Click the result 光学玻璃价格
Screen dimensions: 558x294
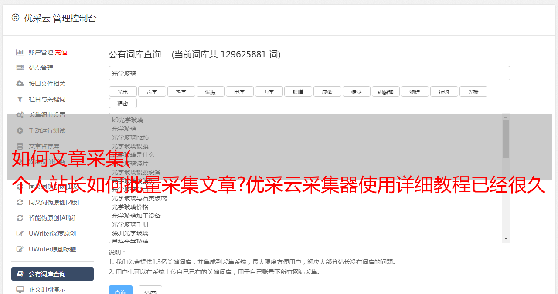pyautogui.click(x=130, y=207)
